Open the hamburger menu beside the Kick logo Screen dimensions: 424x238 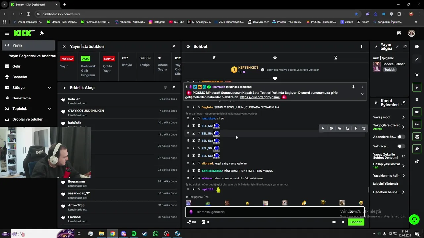click(7, 33)
